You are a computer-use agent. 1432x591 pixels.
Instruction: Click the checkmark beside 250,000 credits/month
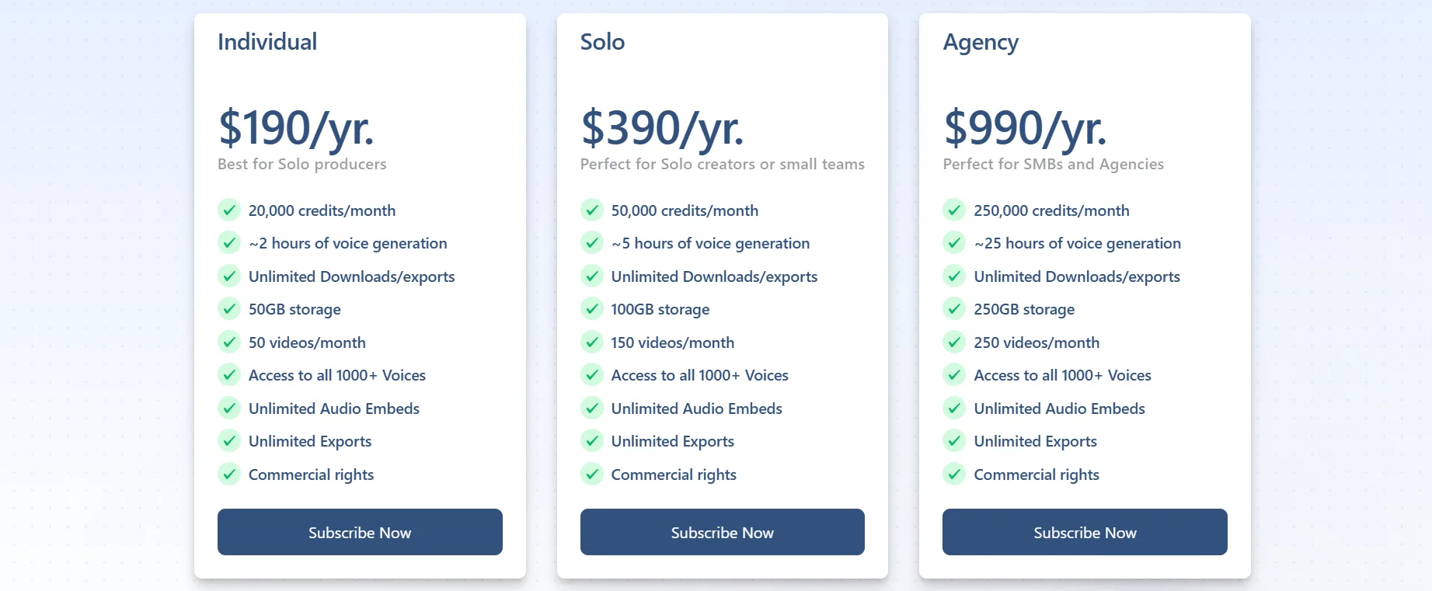954,210
